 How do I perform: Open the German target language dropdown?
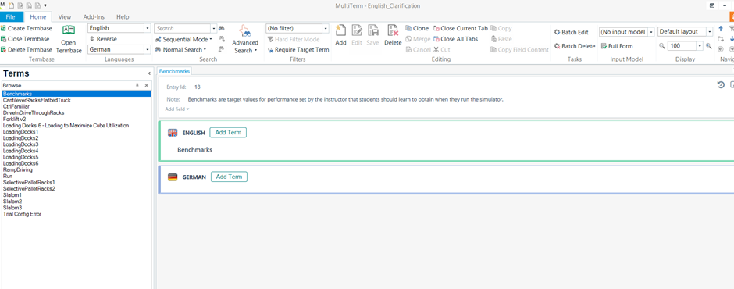[148, 49]
